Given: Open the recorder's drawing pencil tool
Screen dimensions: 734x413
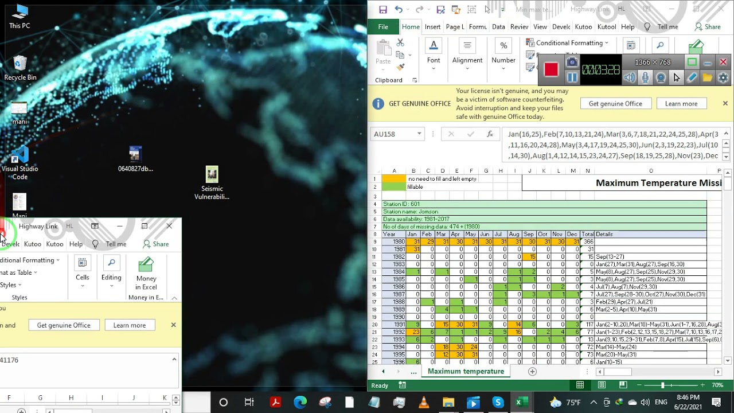Looking at the screenshot, I should [692, 77].
